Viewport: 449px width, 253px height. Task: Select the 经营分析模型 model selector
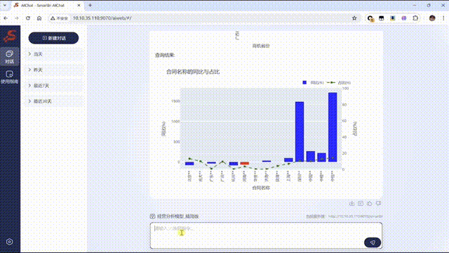pyautogui.click(x=175, y=216)
